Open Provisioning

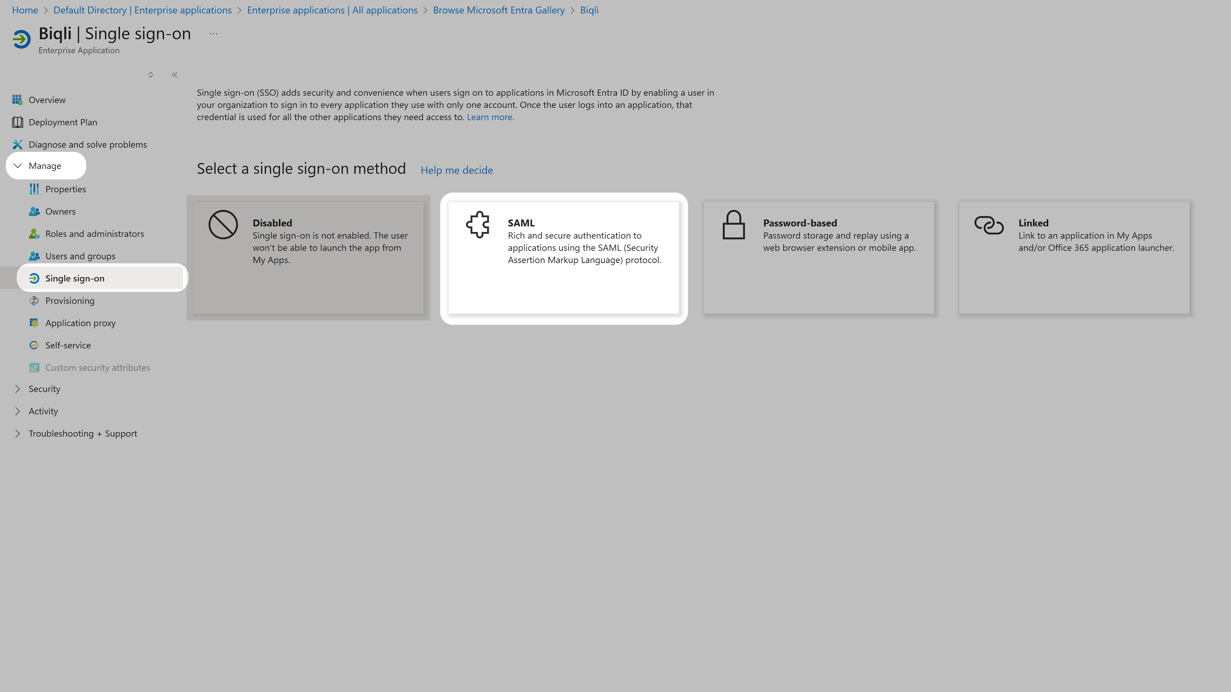tap(70, 301)
